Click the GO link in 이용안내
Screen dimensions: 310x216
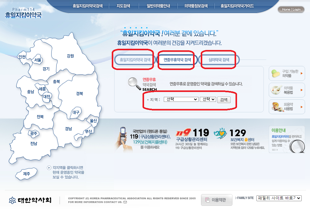(275, 150)
